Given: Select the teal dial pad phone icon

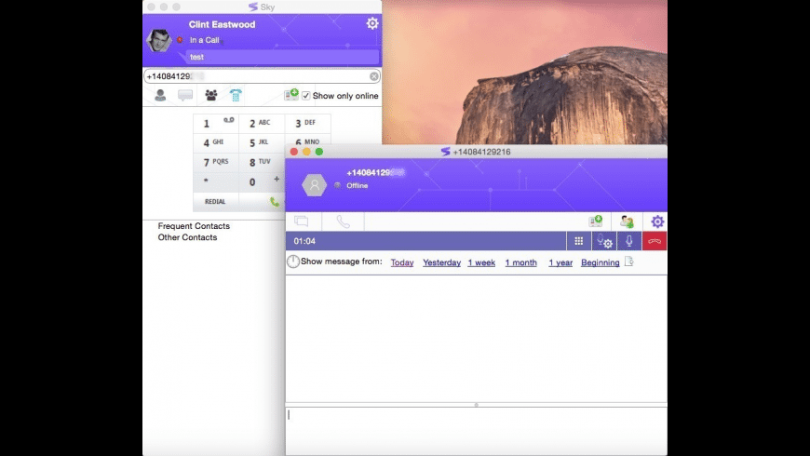Looking at the screenshot, I should click(236, 95).
